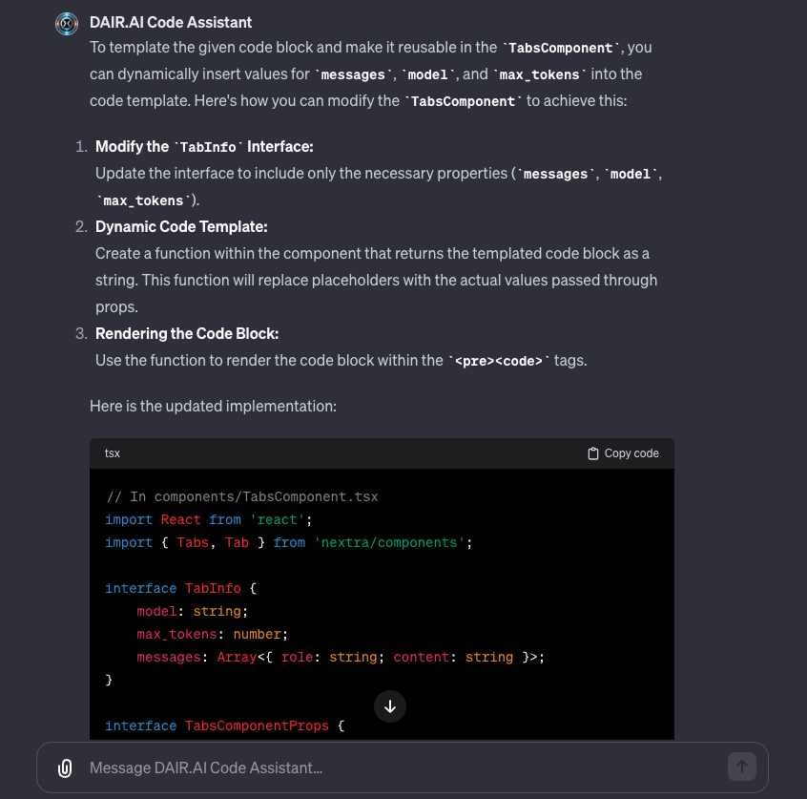The height and width of the screenshot is (799, 807).
Task: Click the message input field
Action: click(402, 767)
